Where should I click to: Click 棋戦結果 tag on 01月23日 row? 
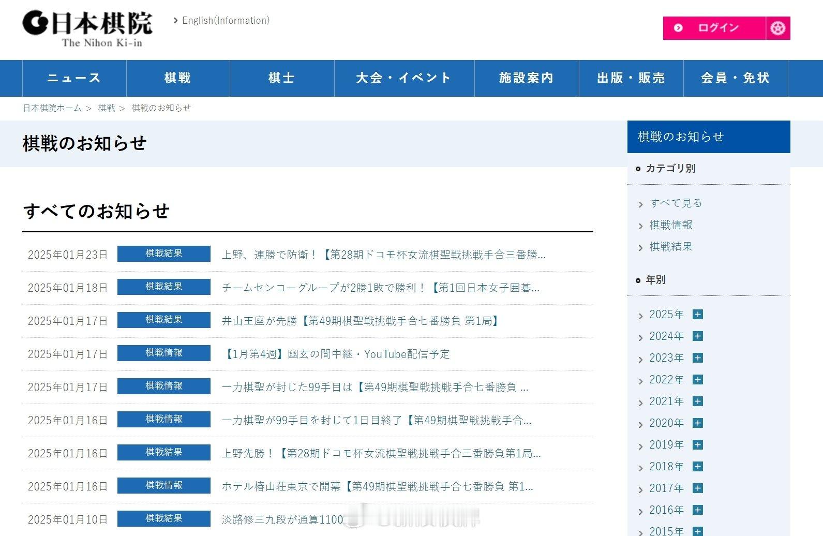pos(164,254)
